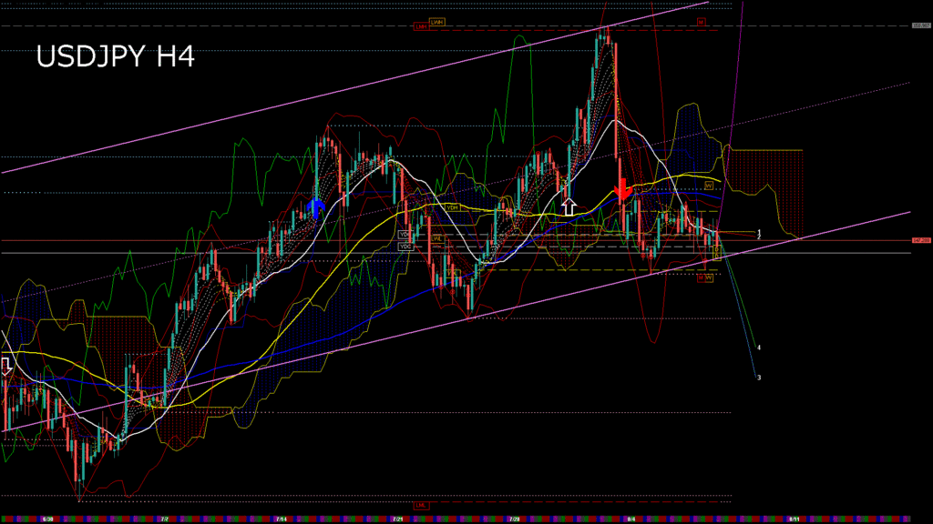This screenshot has height=524, width=933.
Task: Select projection endpoint labeled 4
Action: (759, 348)
